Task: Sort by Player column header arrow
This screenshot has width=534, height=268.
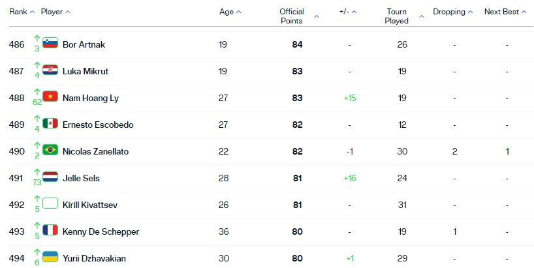Action: pos(68,12)
